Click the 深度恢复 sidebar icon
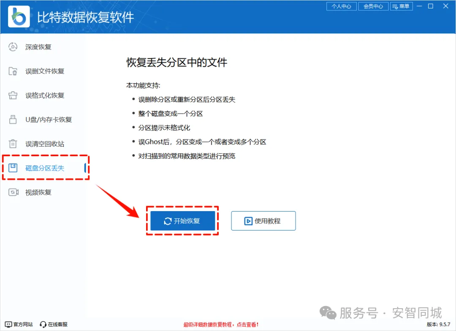The width and height of the screenshot is (456, 331). 13,47
